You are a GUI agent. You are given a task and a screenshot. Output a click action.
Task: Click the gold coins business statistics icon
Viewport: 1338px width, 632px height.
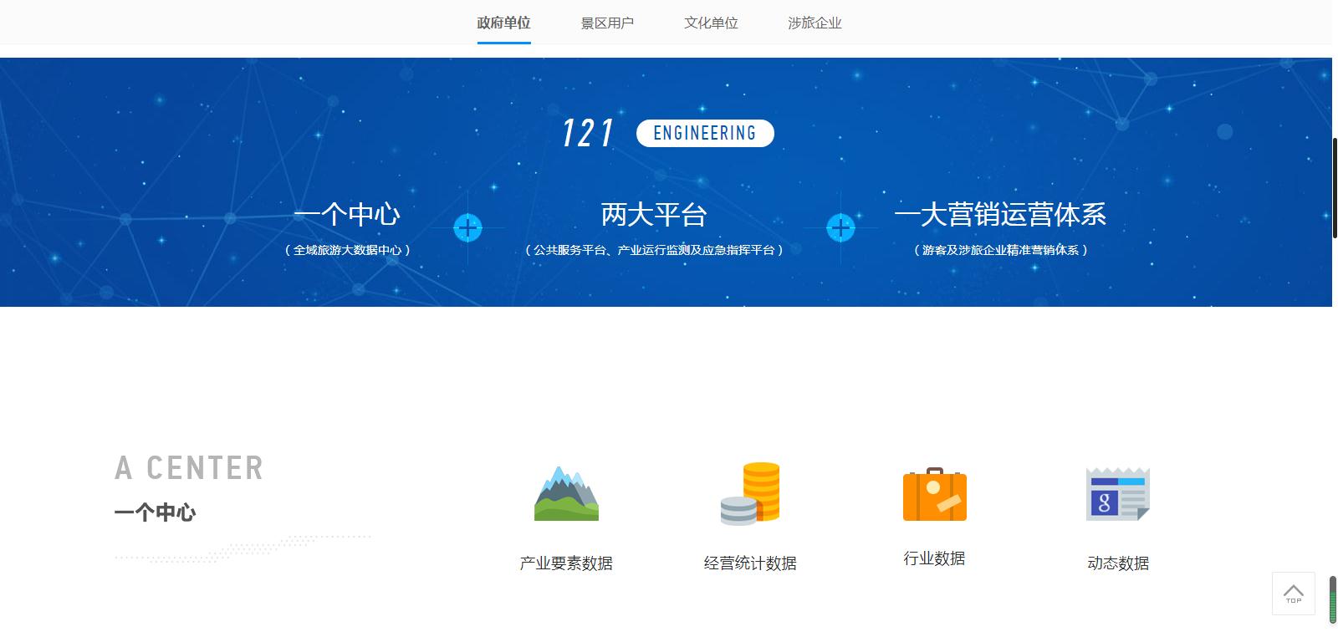[750, 494]
